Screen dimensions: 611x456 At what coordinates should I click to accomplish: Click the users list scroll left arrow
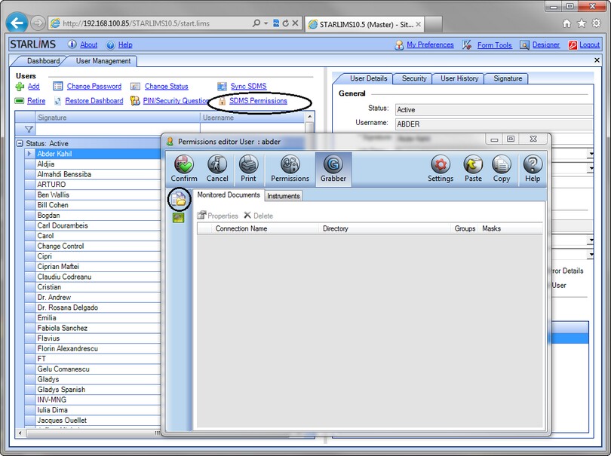(20, 433)
